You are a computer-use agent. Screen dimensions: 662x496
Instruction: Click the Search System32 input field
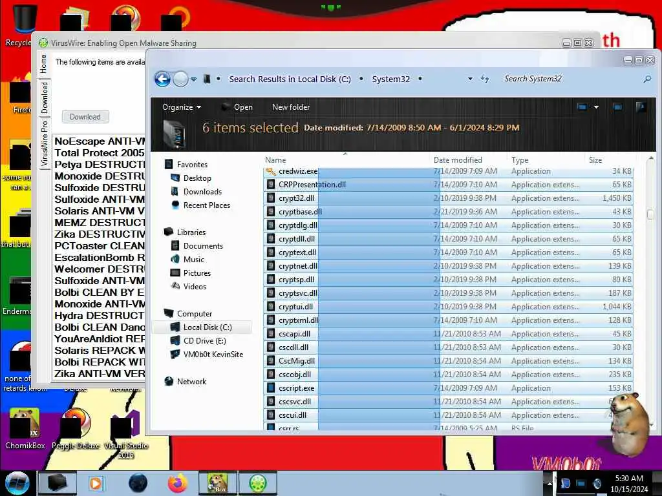click(570, 79)
